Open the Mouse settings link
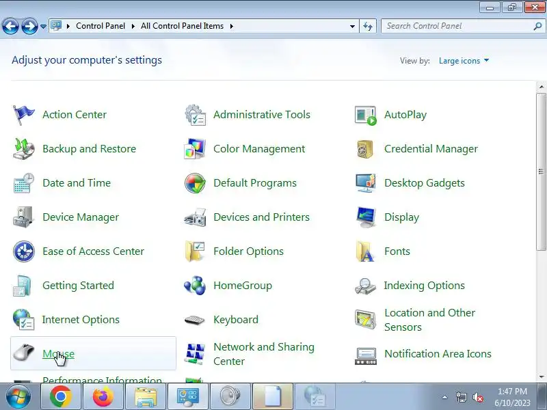The height and width of the screenshot is (410, 547). point(58,354)
